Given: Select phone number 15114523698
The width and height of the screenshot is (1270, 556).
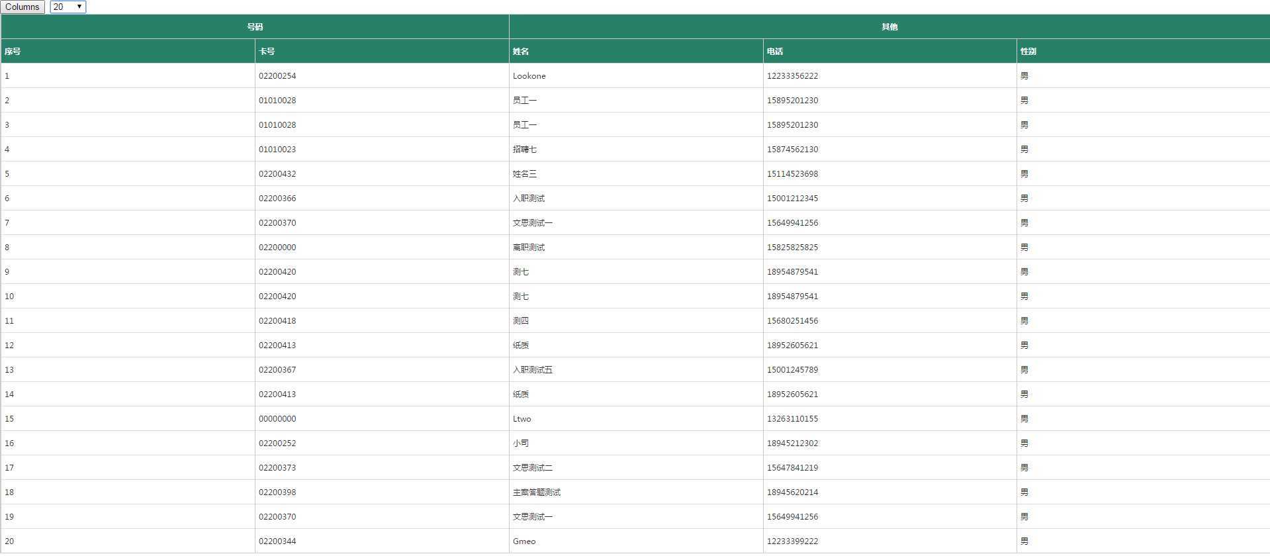Looking at the screenshot, I should pos(792,174).
